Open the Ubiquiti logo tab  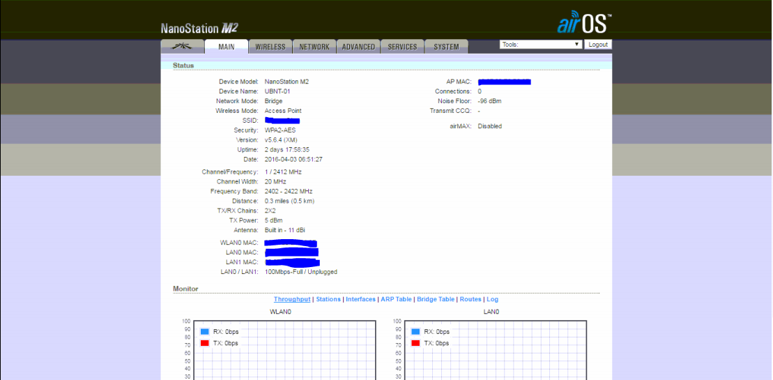[183, 46]
